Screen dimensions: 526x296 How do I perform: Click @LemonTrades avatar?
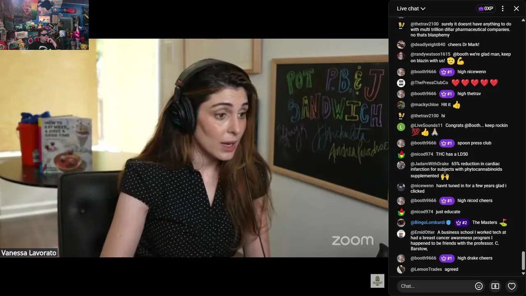pyautogui.click(x=401, y=270)
